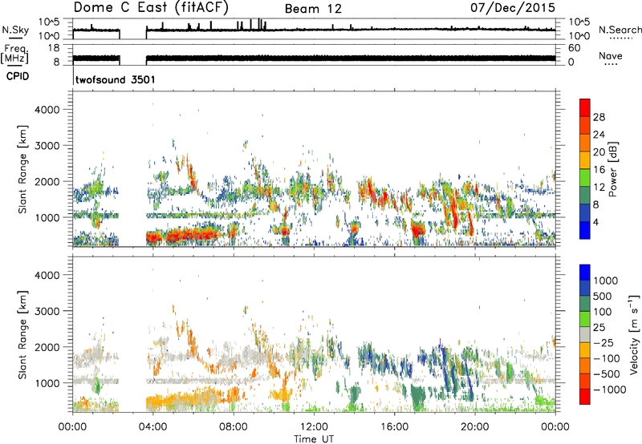Pick the yellow segment of the power colorbar

point(585,160)
